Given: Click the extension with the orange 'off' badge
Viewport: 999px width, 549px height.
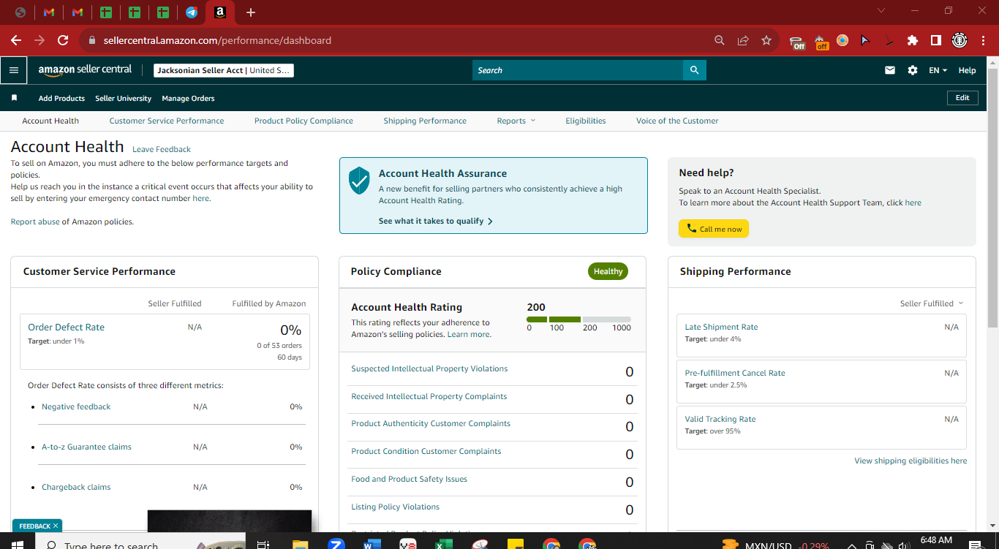Looking at the screenshot, I should [x=821, y=42].
